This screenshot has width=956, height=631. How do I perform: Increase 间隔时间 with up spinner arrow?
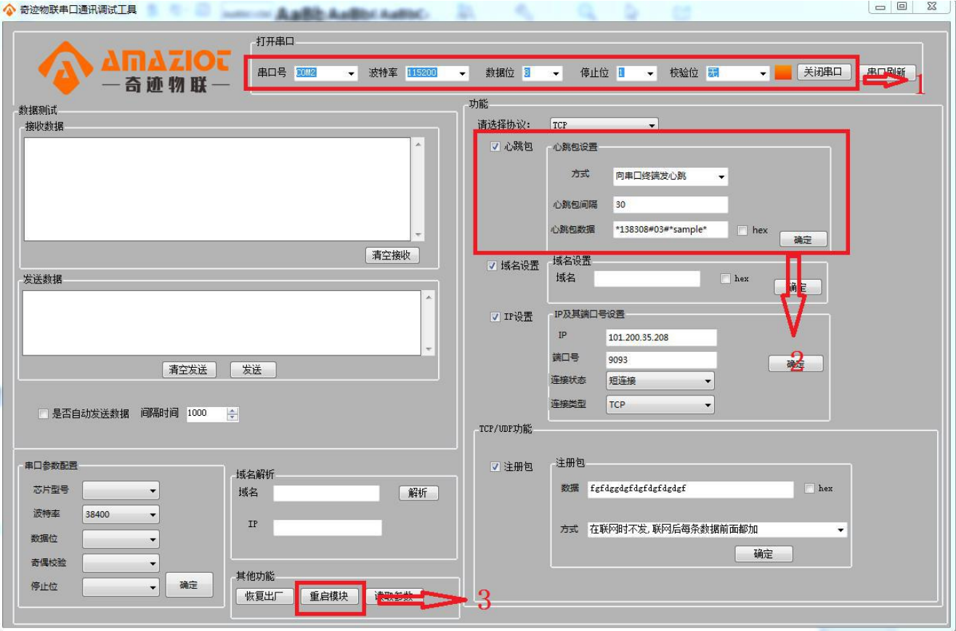pyautogui.click(x=232, y=410)
